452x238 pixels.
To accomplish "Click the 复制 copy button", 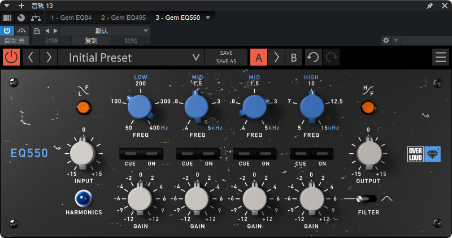I will (x=91, y=41).
